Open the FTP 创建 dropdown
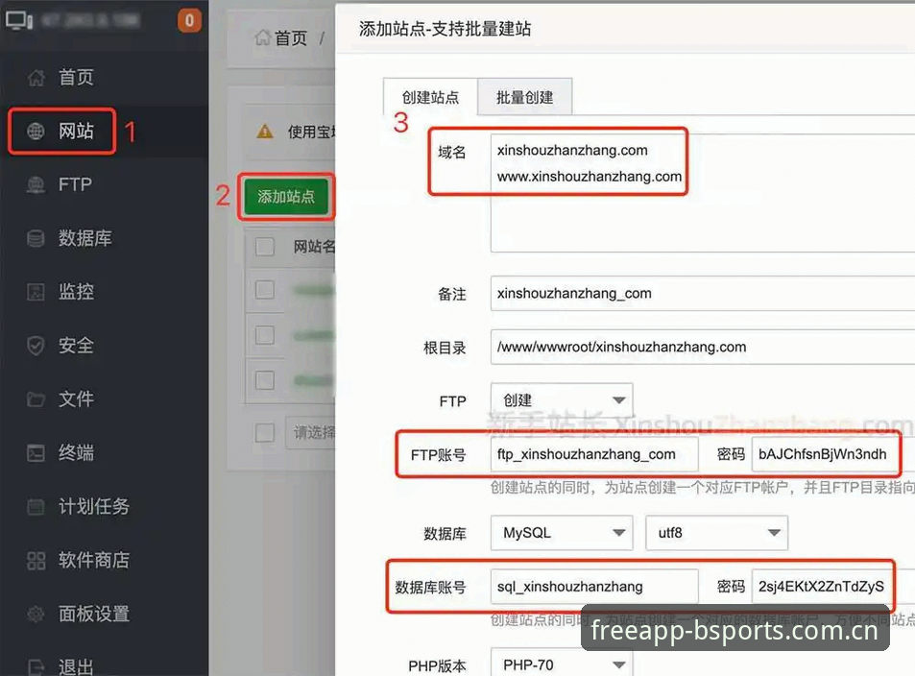 click(x=562, y=400)
